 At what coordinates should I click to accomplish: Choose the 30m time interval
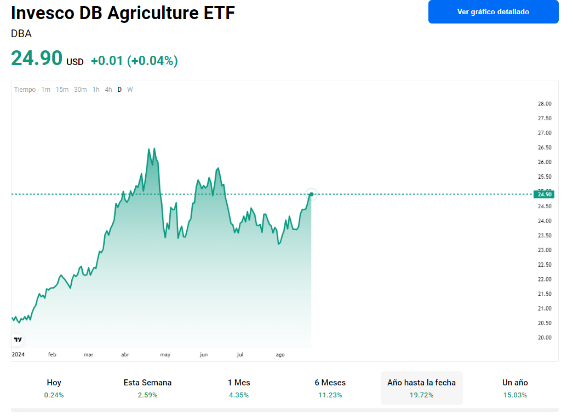pyautogui.click(x=80, y=90)
